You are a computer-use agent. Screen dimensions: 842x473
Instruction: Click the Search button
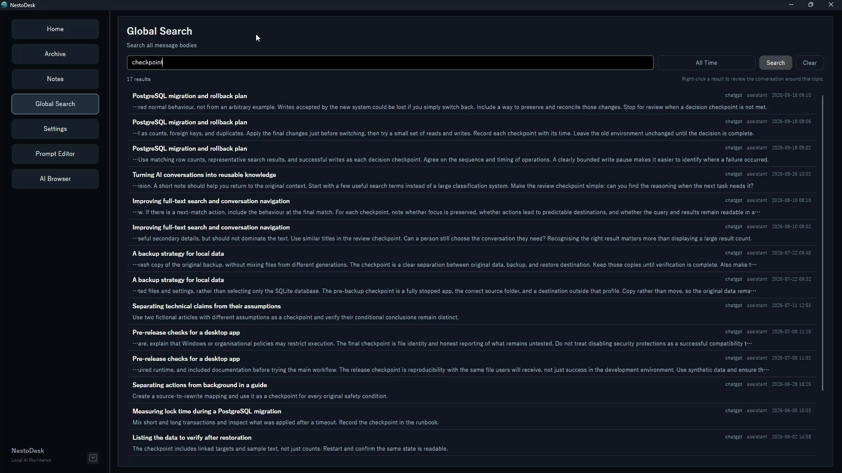775,63
